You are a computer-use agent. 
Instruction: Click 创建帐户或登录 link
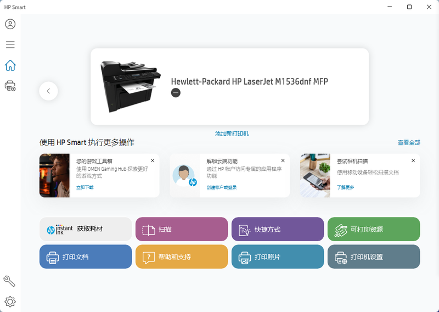222,187
